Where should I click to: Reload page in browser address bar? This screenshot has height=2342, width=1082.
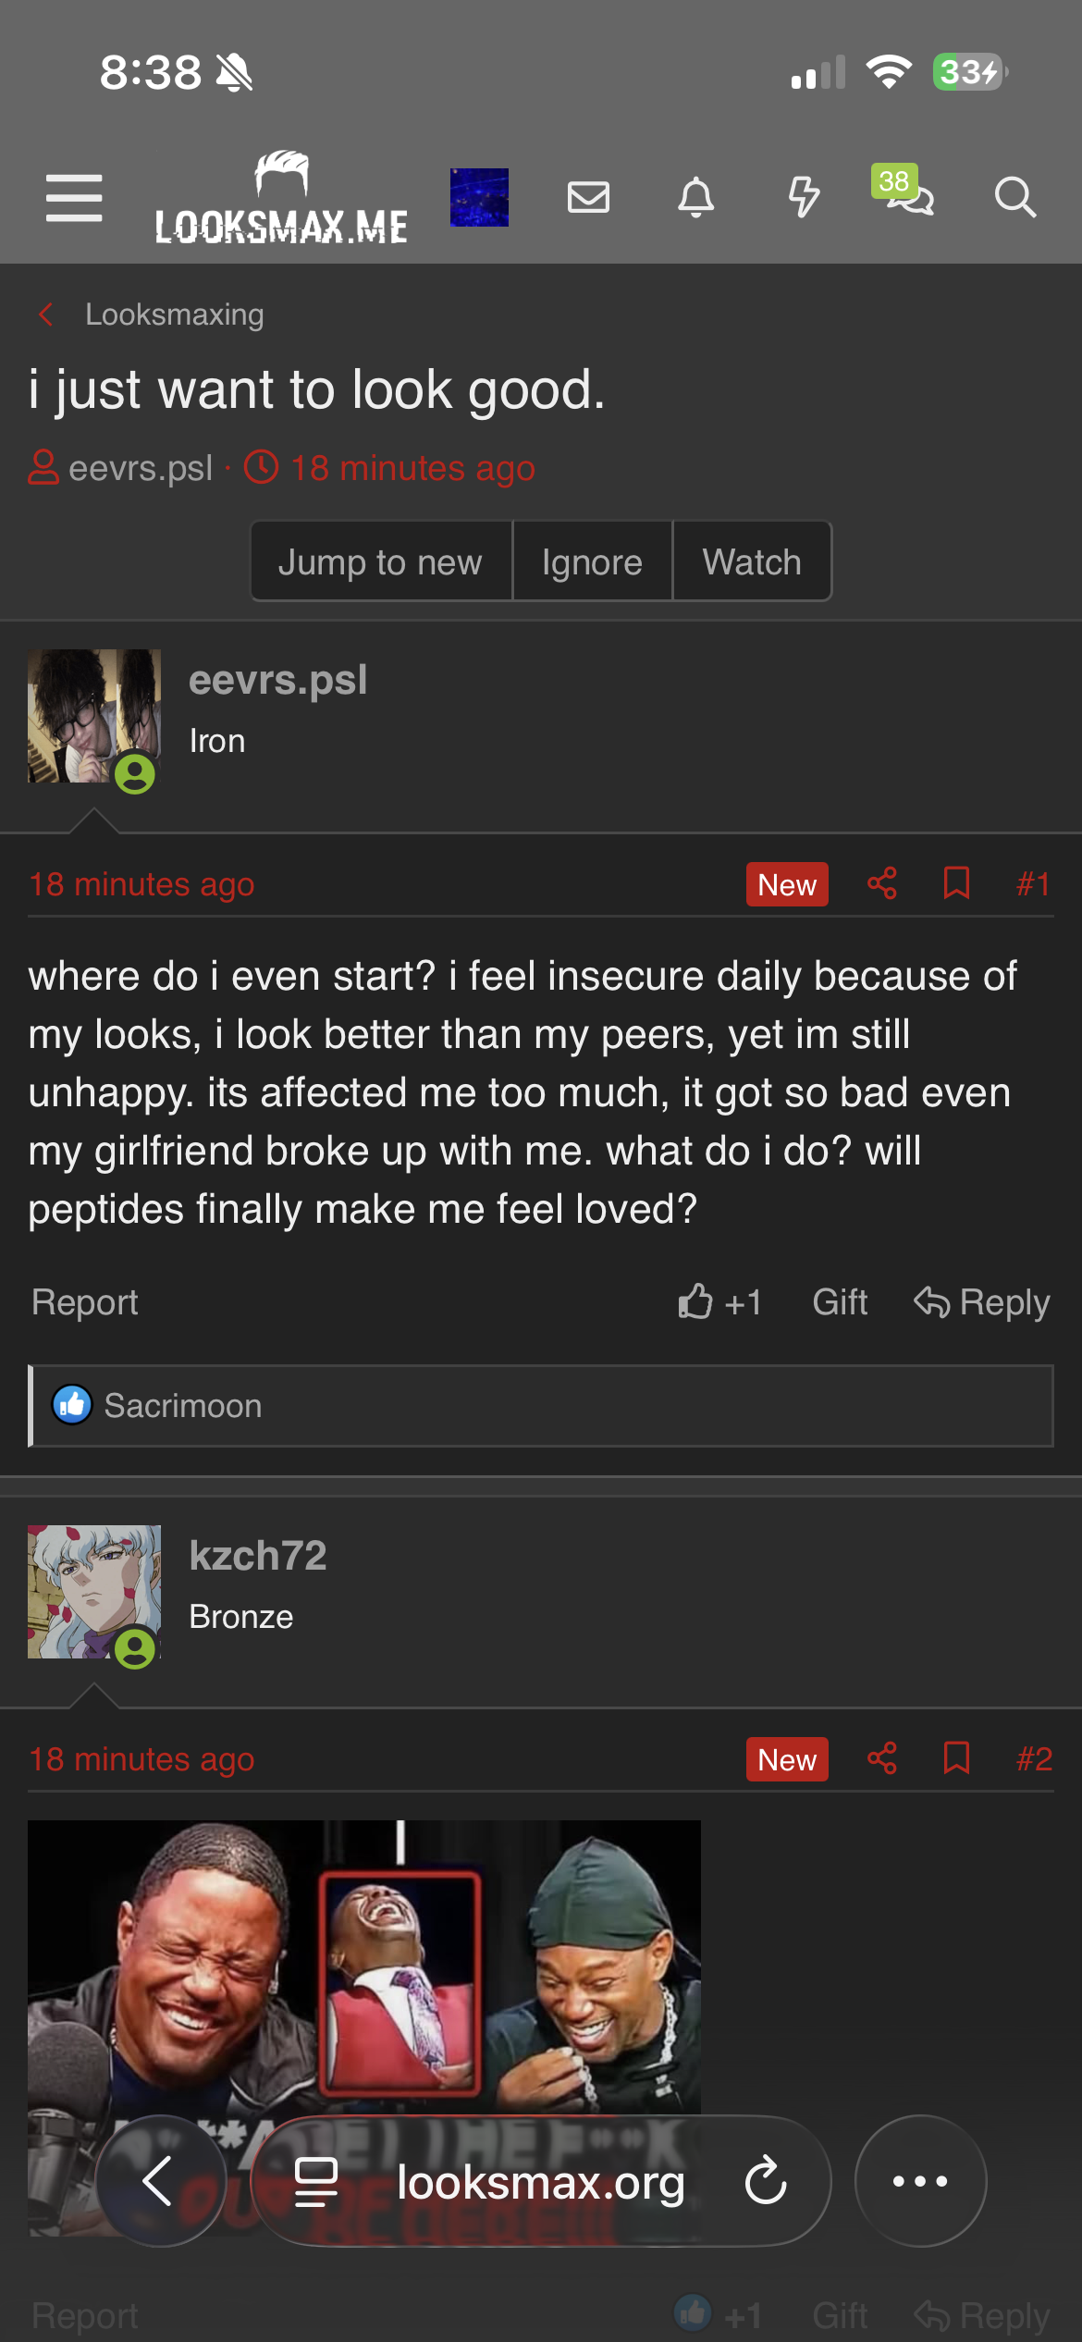766,2181
